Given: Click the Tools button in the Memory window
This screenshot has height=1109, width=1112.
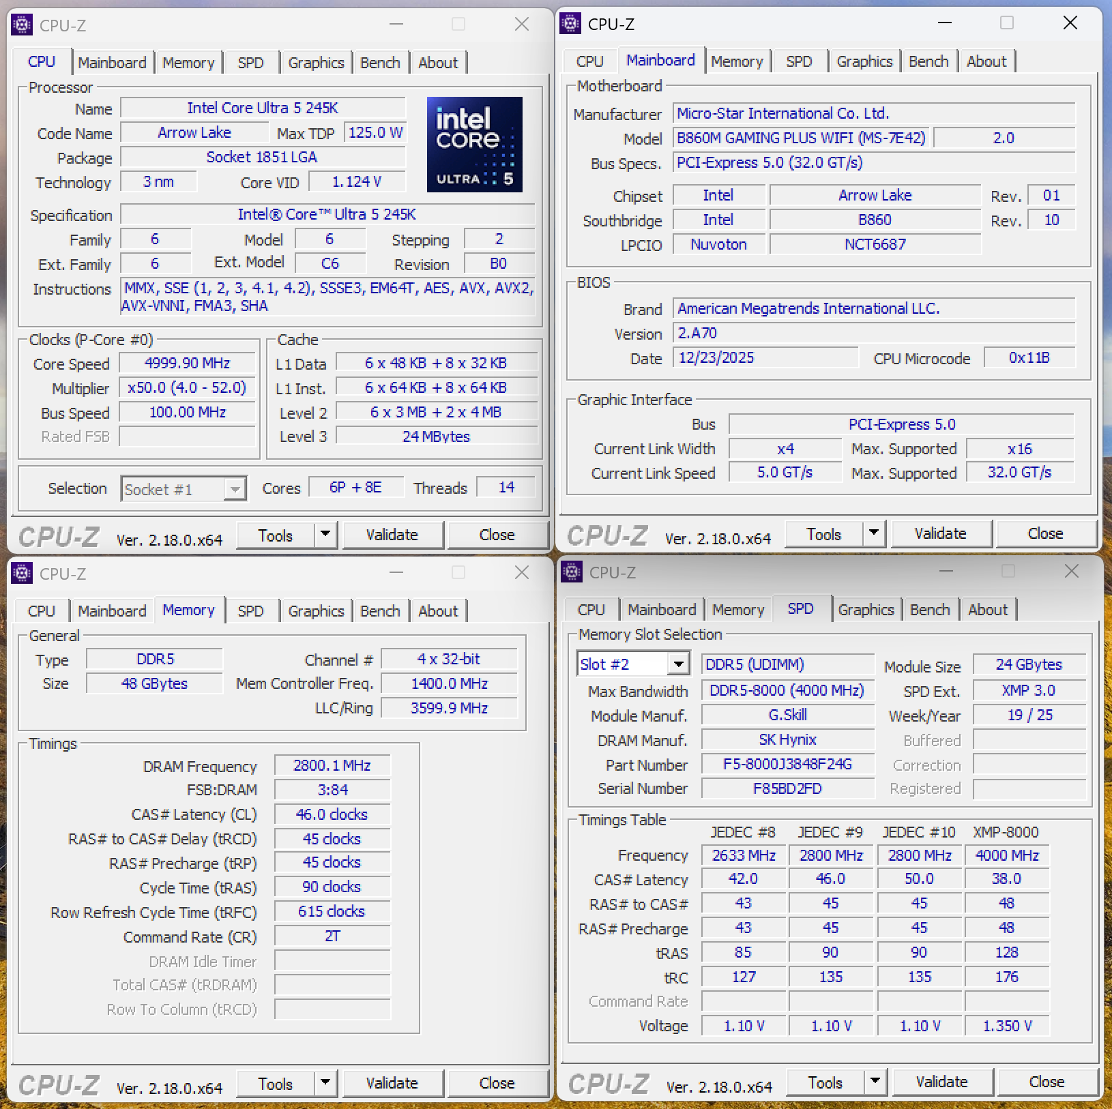Looking at the screenshot, I should coord(276,1083).
